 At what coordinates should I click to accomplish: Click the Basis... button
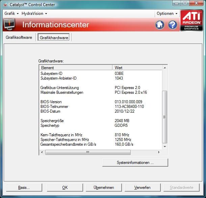(x=24, y=188)
